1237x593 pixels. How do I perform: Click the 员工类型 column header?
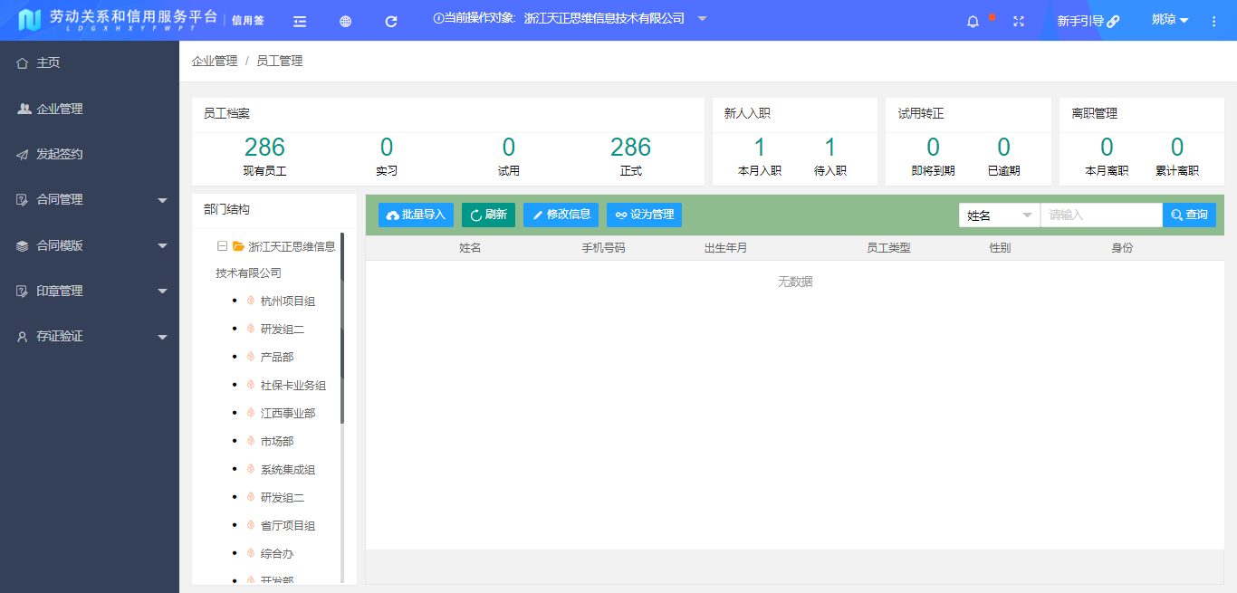coord(888,248)
